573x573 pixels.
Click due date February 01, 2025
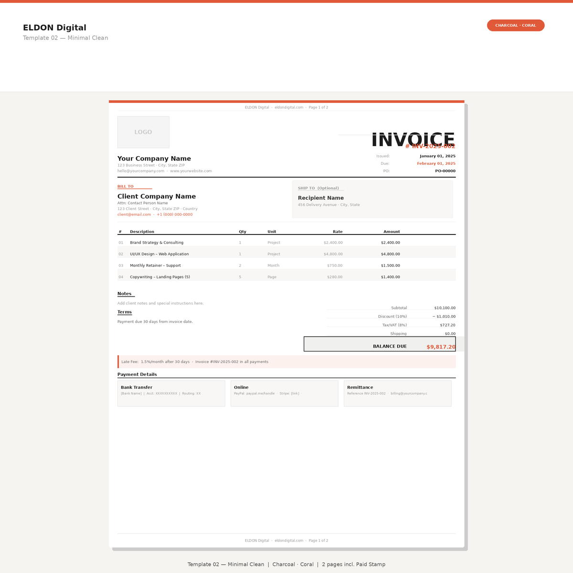tap(436, 163)
